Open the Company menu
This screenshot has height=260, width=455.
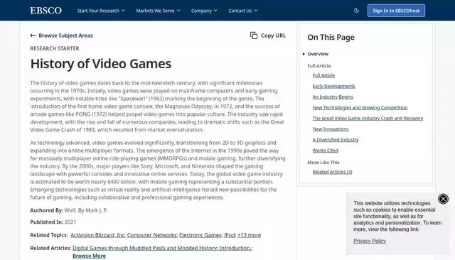tap(204, 11)
